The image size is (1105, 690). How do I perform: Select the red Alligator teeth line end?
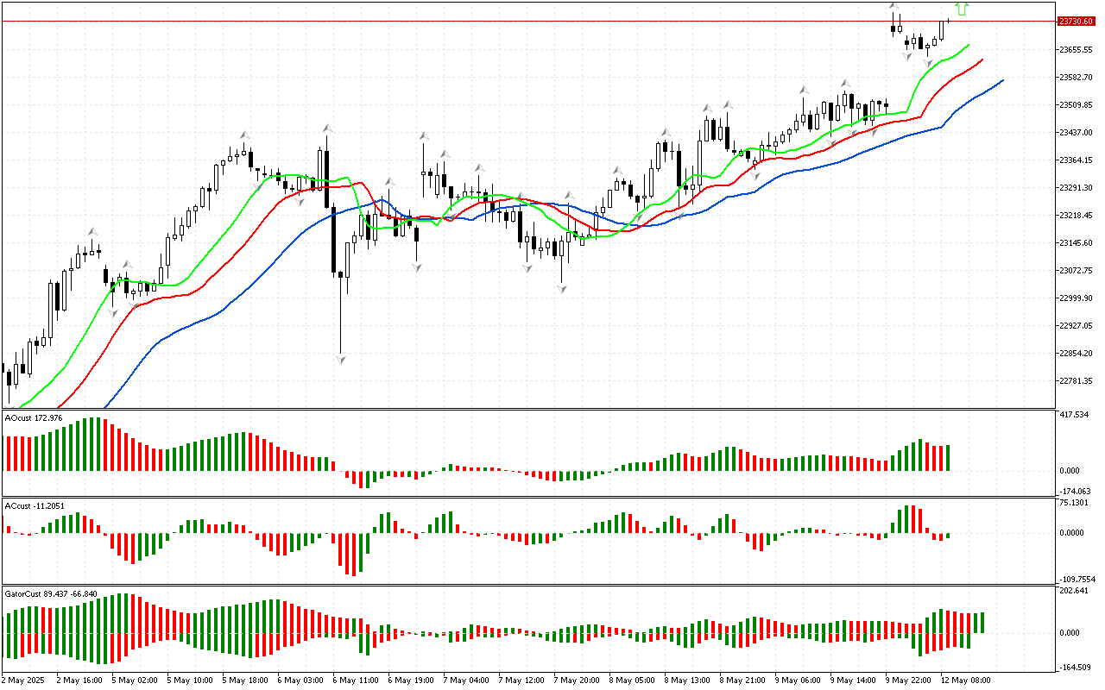(x=982, y=60)
